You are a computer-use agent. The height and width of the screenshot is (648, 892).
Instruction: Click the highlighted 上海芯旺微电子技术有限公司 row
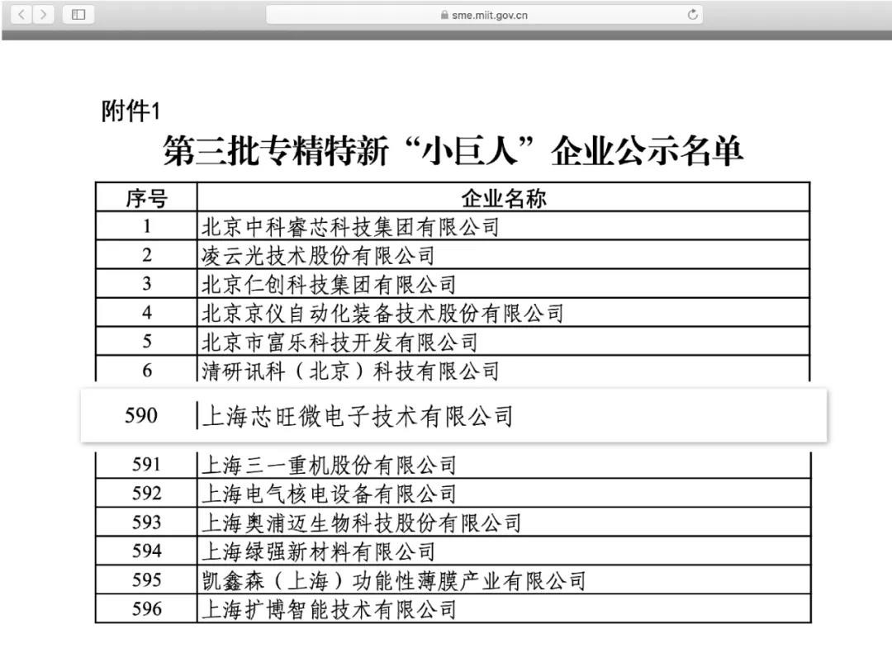pos(454,415)
